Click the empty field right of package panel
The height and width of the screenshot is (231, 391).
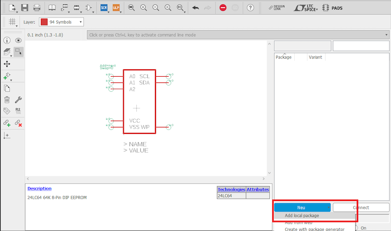point(361,46)
